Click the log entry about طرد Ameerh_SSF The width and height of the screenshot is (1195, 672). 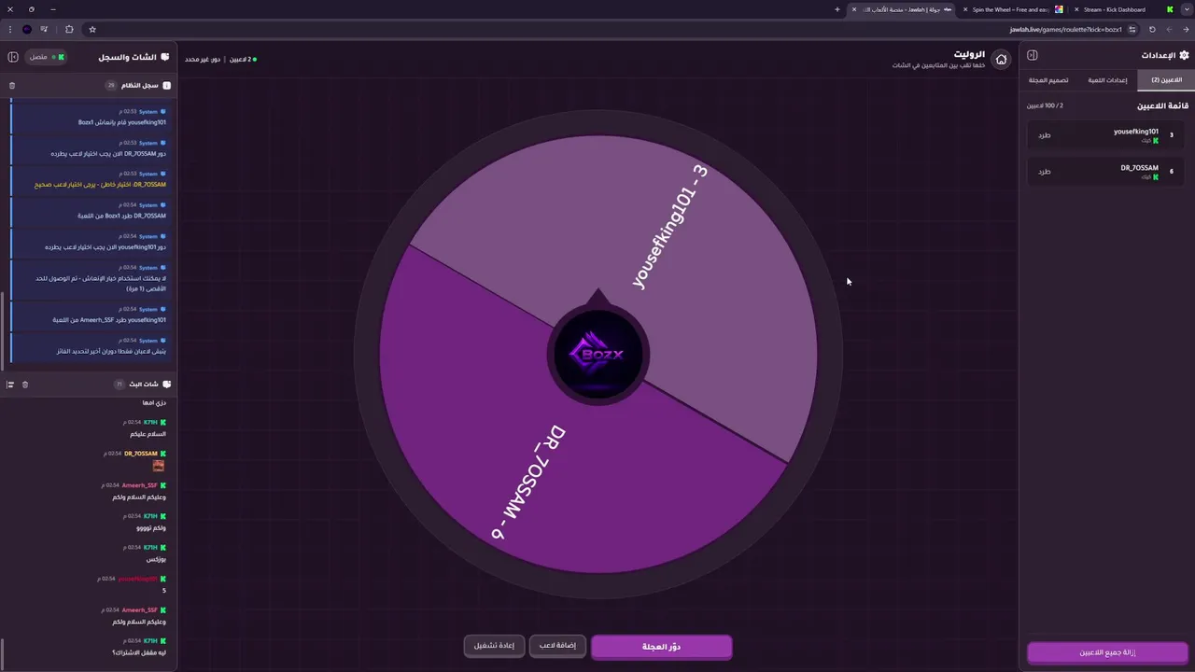(x=89, y=315)
